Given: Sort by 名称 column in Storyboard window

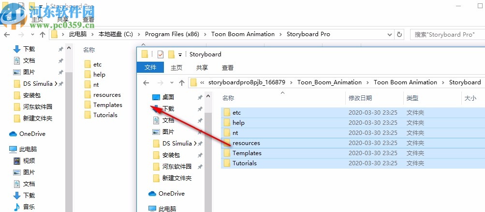Looking at the screenshot, I should pos(228,98).
